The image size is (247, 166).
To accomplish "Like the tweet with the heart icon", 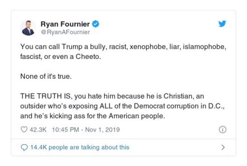I will point(24,130).
